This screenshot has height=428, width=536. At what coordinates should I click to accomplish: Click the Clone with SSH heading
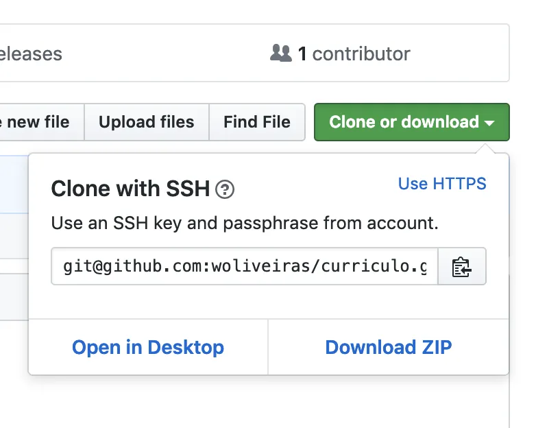[x=130, y=189]
